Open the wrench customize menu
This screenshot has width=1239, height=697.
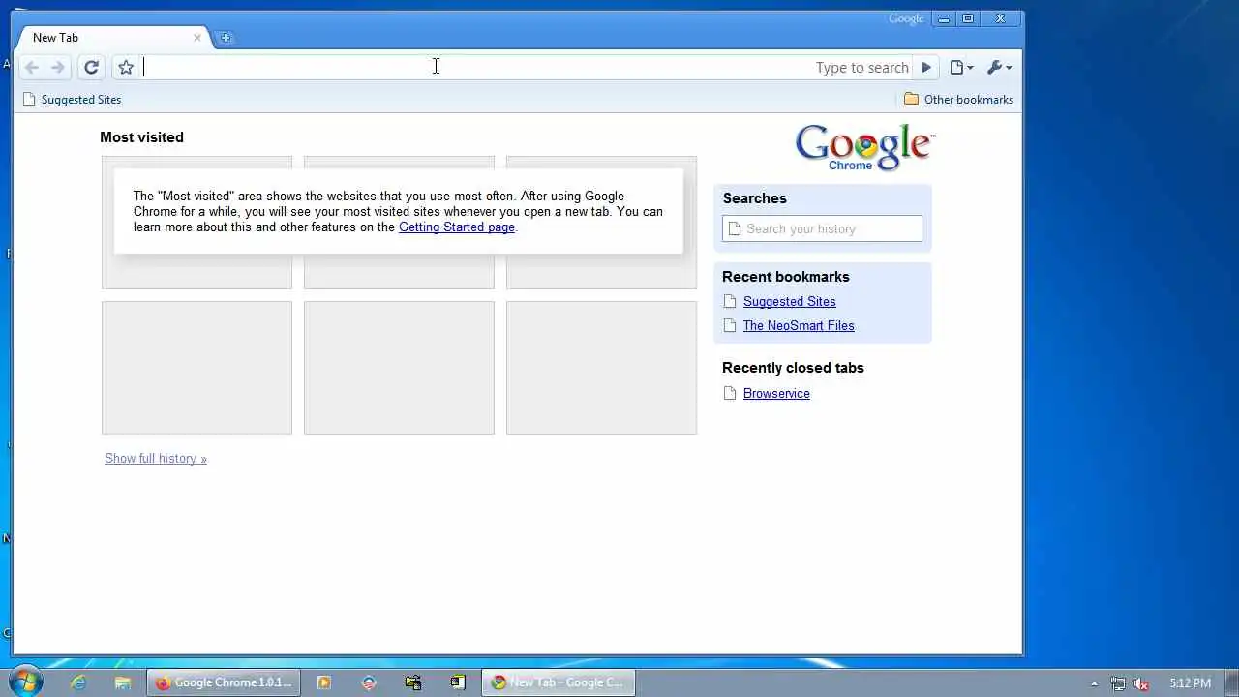[999, 67]
